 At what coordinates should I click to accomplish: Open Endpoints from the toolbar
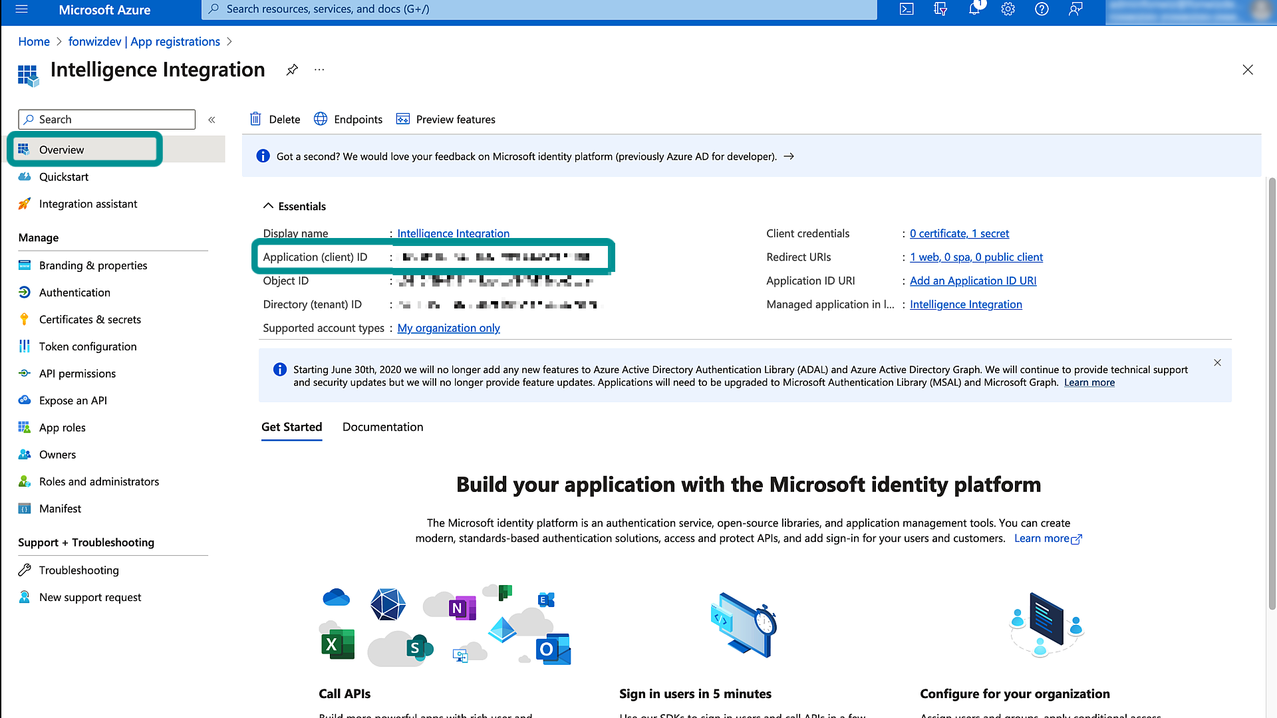[349, 119]
